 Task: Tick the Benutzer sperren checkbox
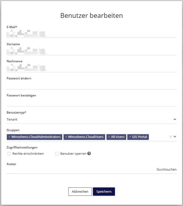point(57,153)
